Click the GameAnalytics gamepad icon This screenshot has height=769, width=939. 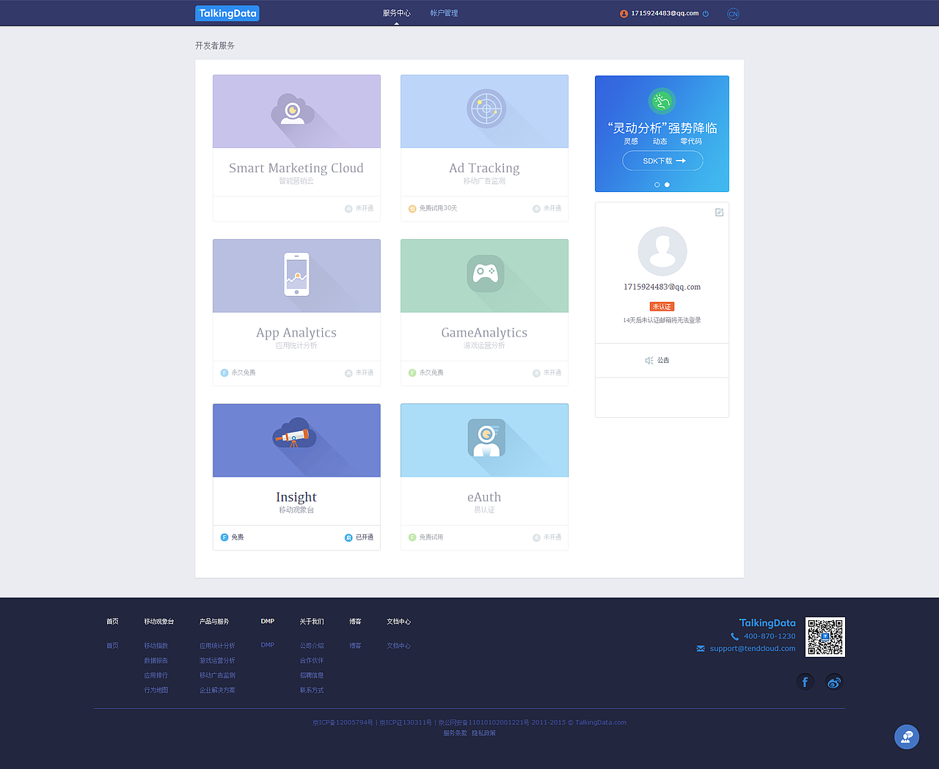[x=485, y=273]
